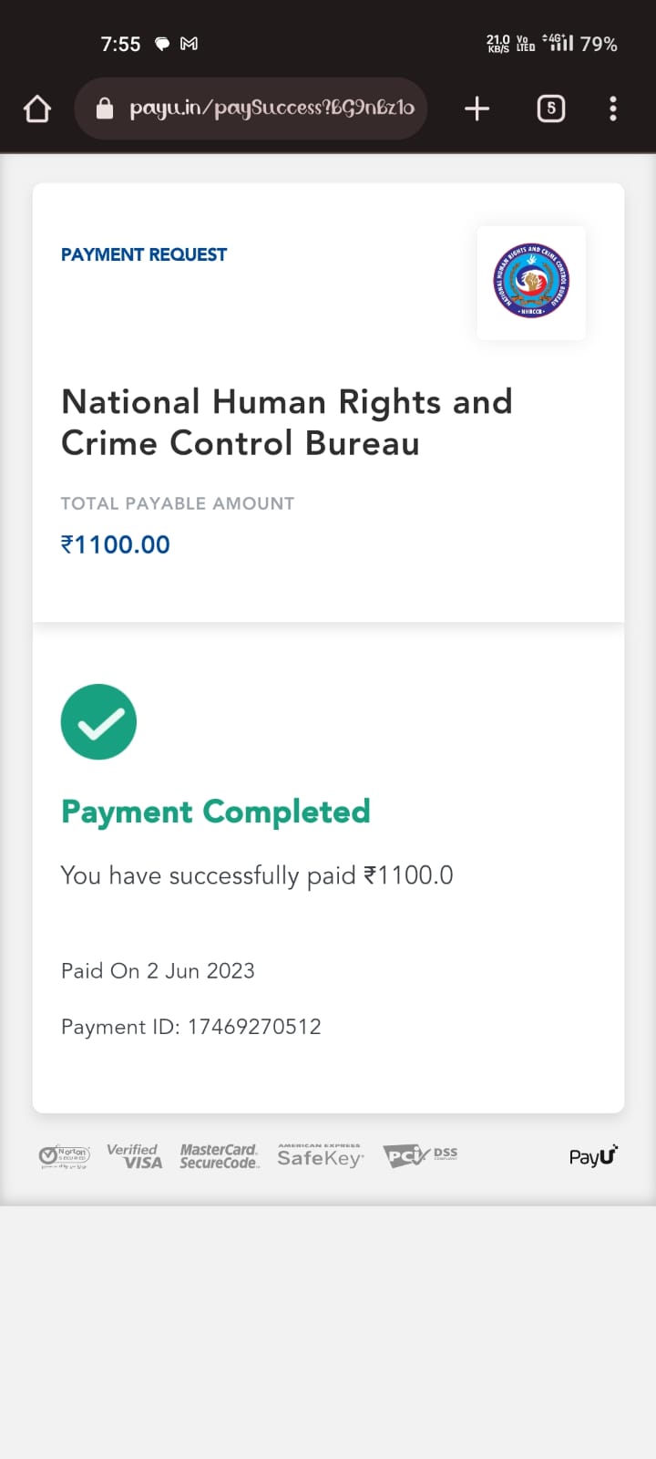Screen dimensions: 656x1459
Task: Tap the green payment success checkmark
Action: click(x=98, y=721)
